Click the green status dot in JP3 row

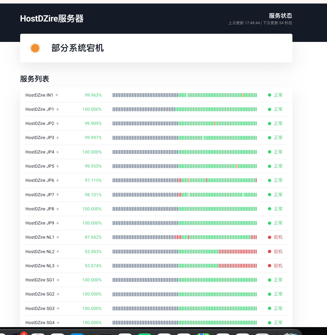(270, 138)
